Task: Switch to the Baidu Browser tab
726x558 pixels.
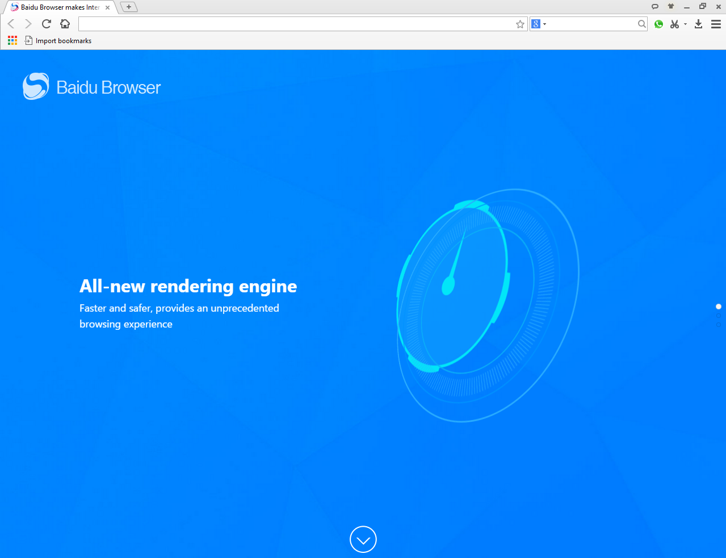Action: tap(57, 7)
